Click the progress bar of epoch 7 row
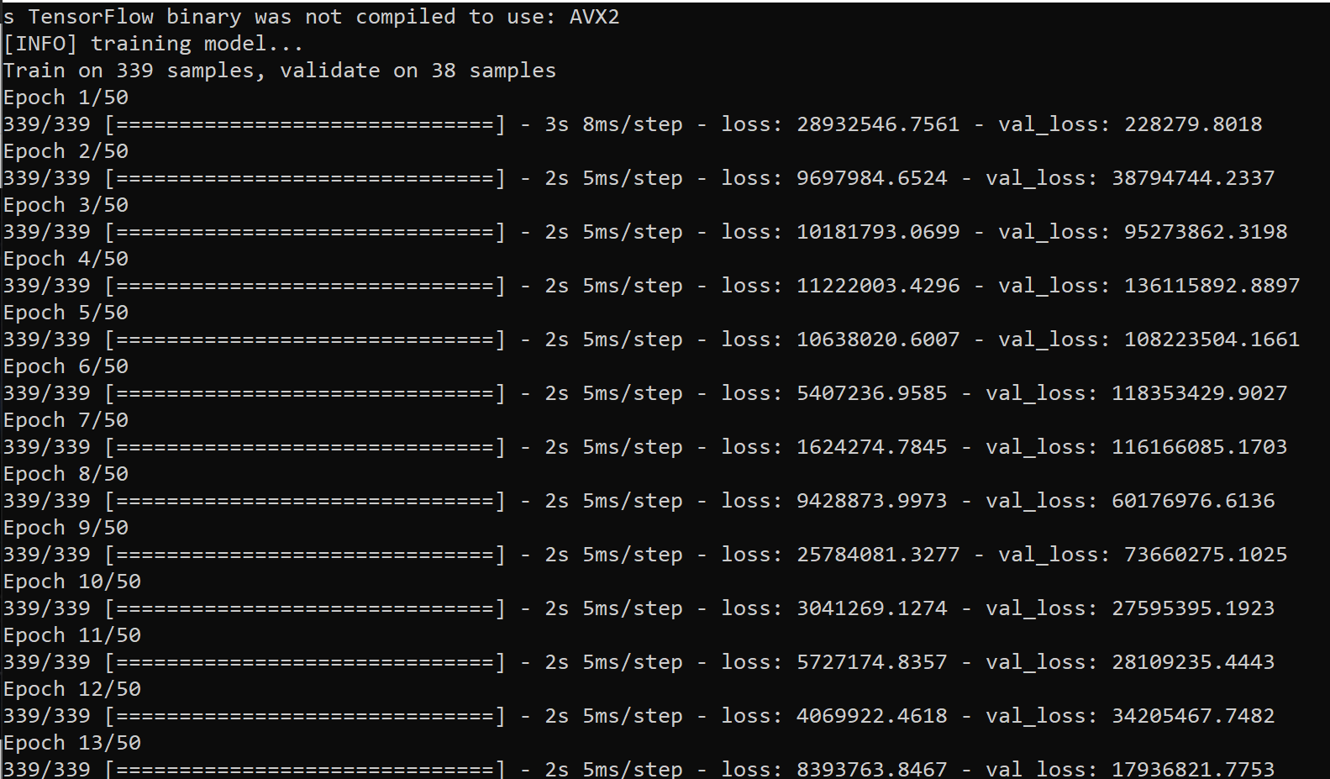Image resolution: width=1330 pixels, height=779 pixels. click(x=306, y=447)
